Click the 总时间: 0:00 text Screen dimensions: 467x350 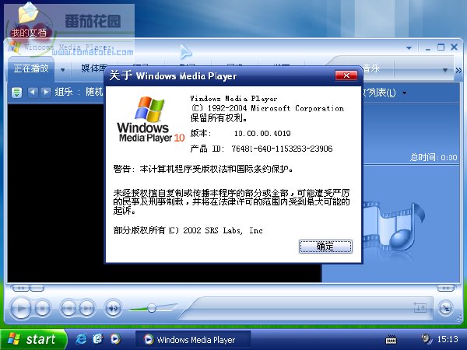click(434, 157)
